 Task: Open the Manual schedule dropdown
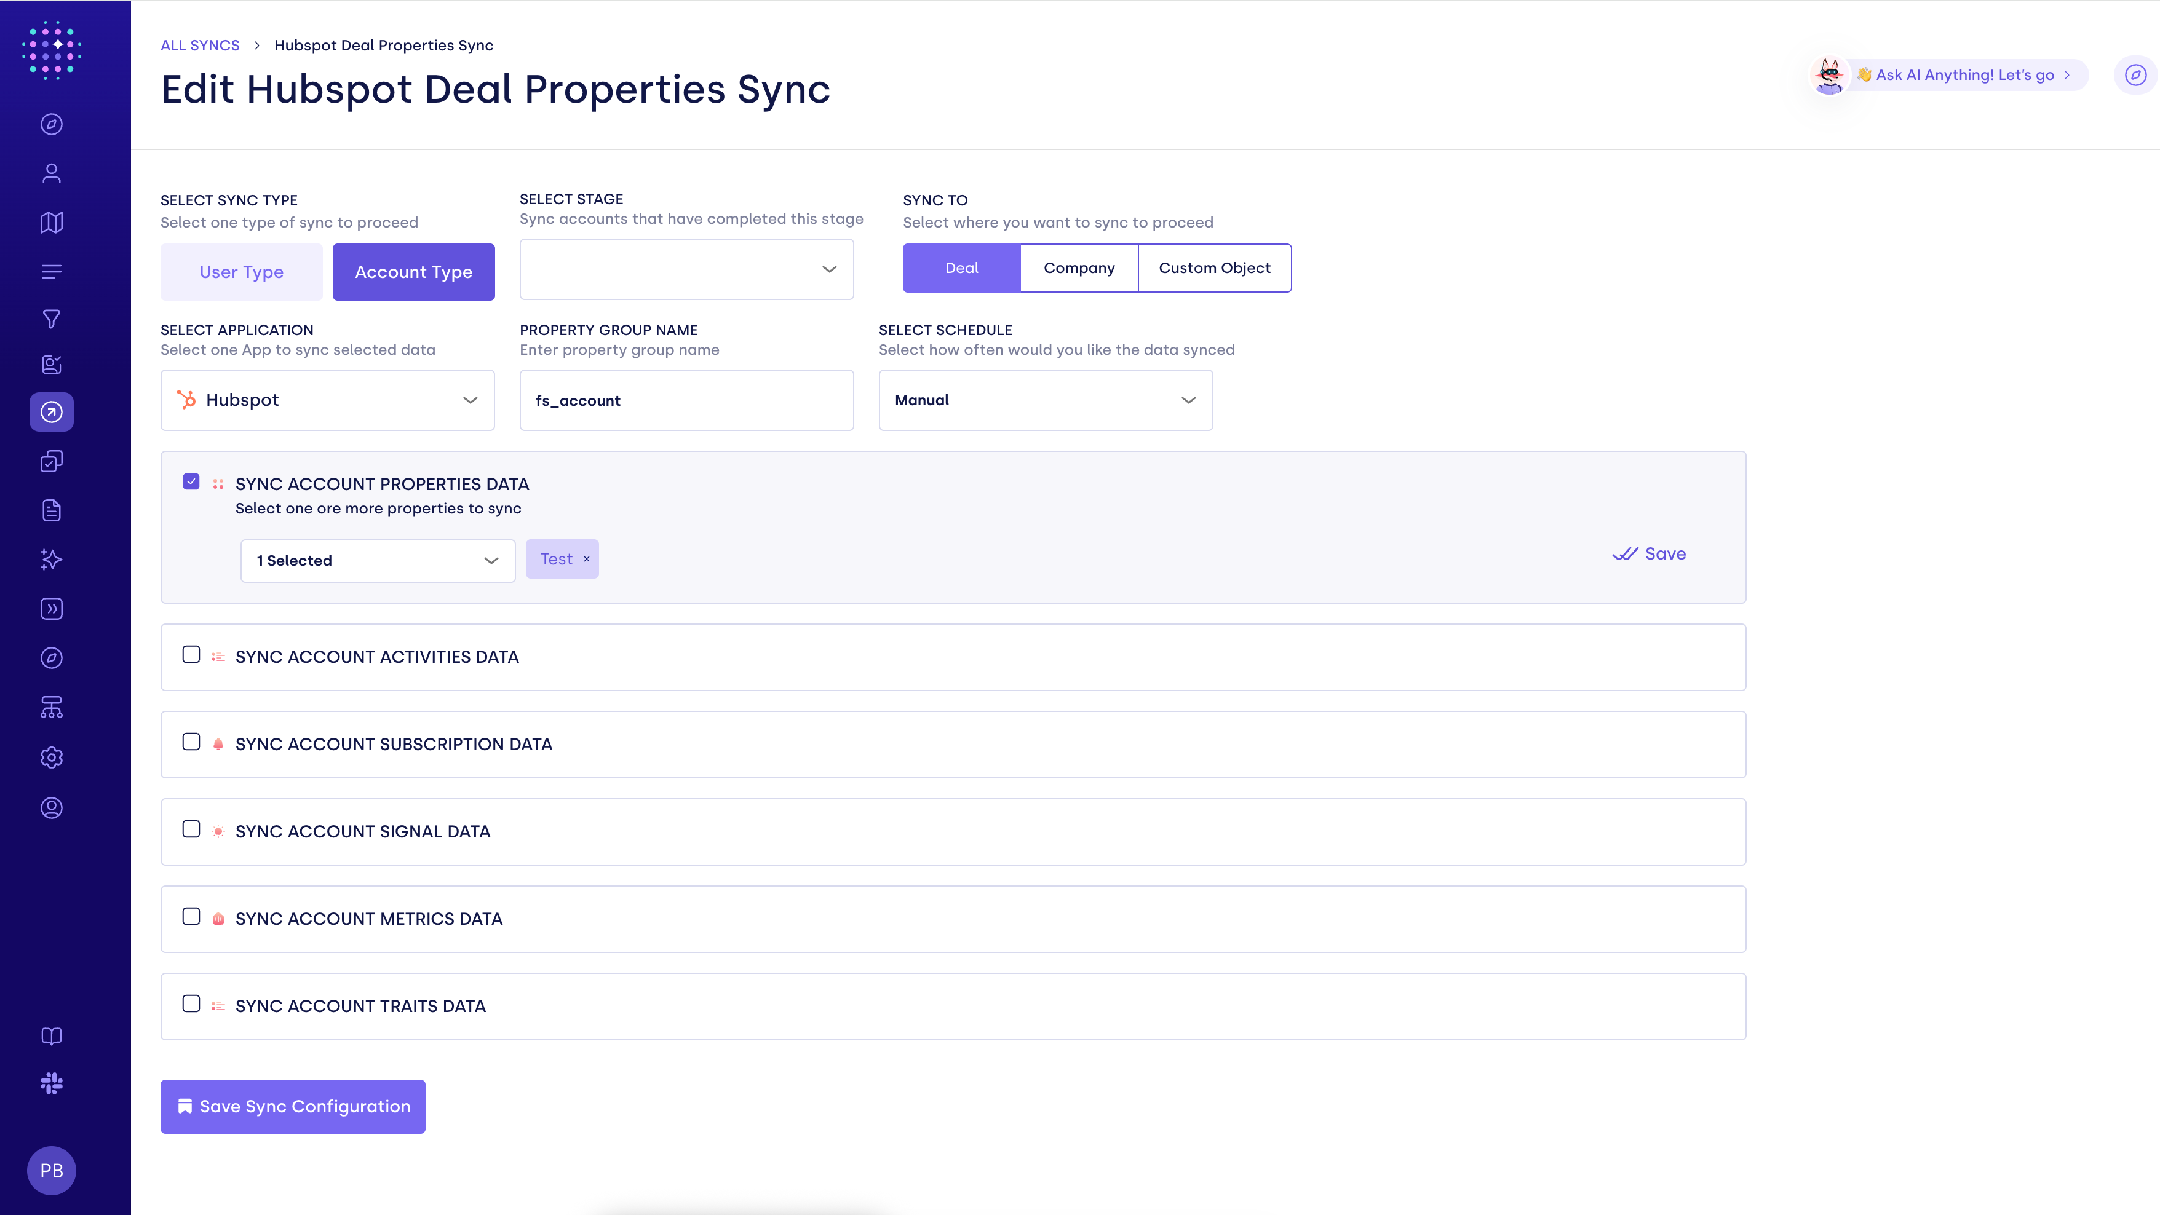click(1046, 400)
